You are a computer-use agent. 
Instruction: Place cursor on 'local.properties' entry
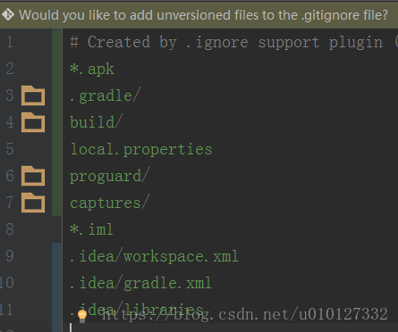tap(141, 149)
